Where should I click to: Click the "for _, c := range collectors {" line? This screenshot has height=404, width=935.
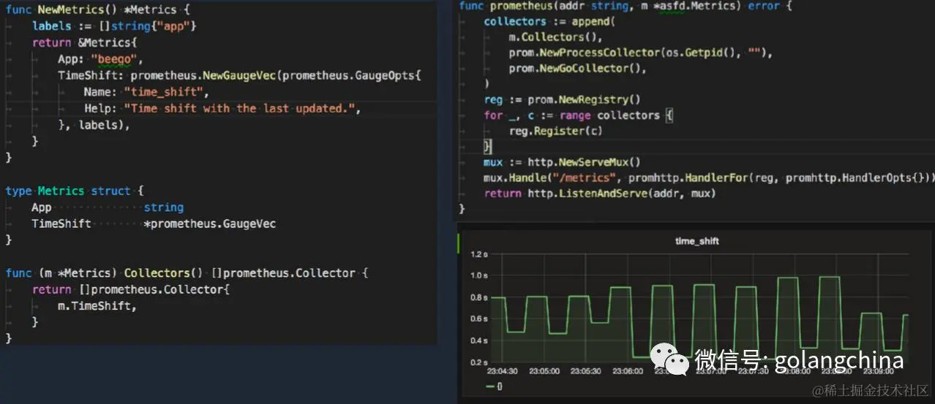click(x=578, y=115)
